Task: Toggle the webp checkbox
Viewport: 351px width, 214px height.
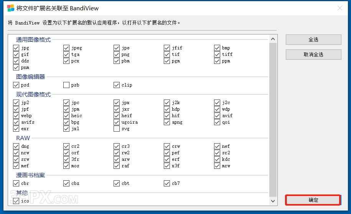Action: click(16, 116)
